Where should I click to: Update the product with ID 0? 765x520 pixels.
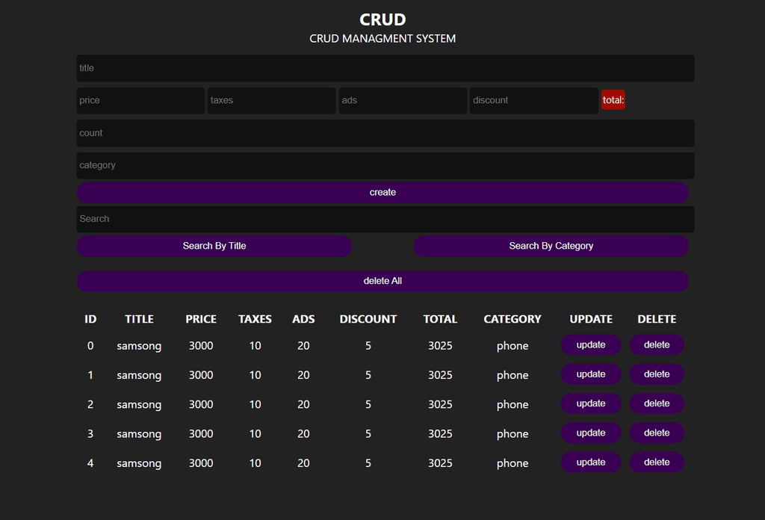[x=591, y=344]
